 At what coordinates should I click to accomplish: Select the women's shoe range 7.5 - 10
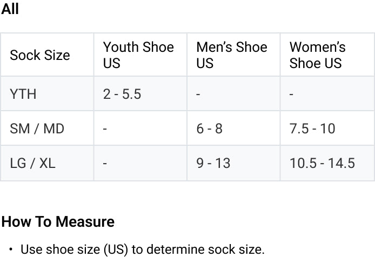(312, 128)
